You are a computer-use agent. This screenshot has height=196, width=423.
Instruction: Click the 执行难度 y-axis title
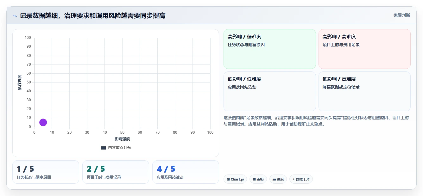click(20, 83)
